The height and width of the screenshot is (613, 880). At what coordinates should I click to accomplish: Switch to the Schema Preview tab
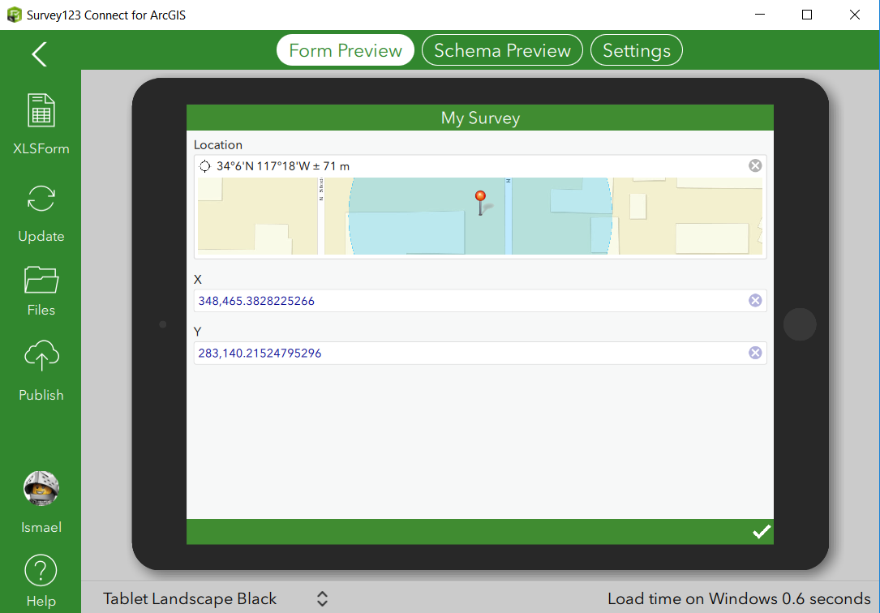pyautogui.click(x=502, y=50)
